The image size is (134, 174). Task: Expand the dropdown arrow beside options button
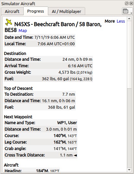click(x=131, y=13)
